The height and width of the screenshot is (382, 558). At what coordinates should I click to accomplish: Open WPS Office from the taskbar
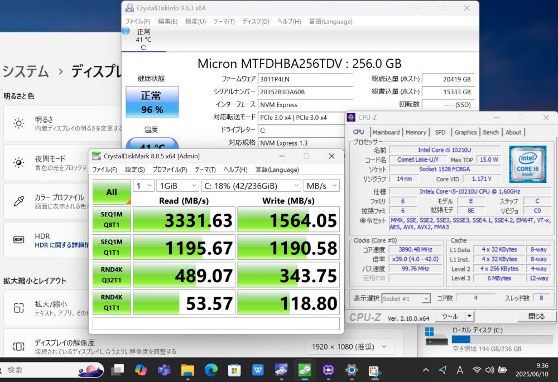[258, 370]
